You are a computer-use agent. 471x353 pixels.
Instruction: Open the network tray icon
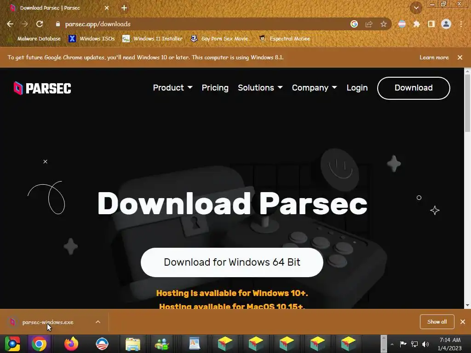click(x=414, y=344)
